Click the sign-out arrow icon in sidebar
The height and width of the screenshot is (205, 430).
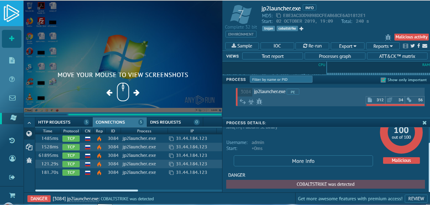[12, 177]
